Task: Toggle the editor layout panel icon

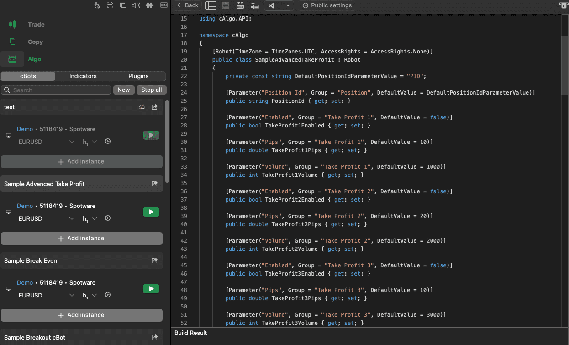Action: tap(211, 5)
